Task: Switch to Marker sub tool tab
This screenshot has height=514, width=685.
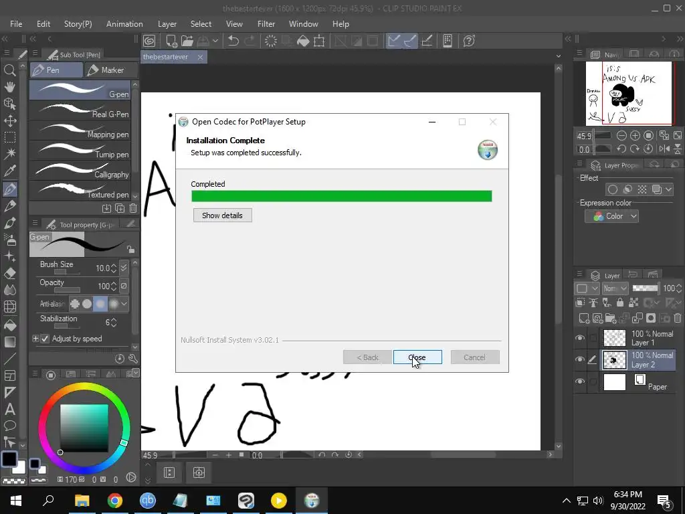Action: click(x=111, y=70)
